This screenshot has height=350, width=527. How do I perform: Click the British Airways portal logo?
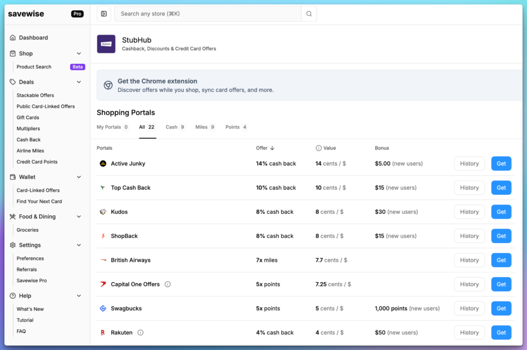[103, 260]
